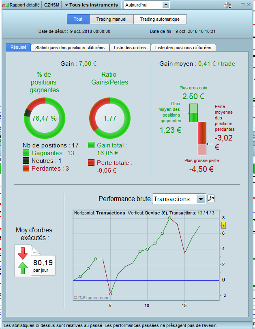Viewport: 255px width, 329px height.
Task: Click the 16,05 € total gain value
Action: 107,153
